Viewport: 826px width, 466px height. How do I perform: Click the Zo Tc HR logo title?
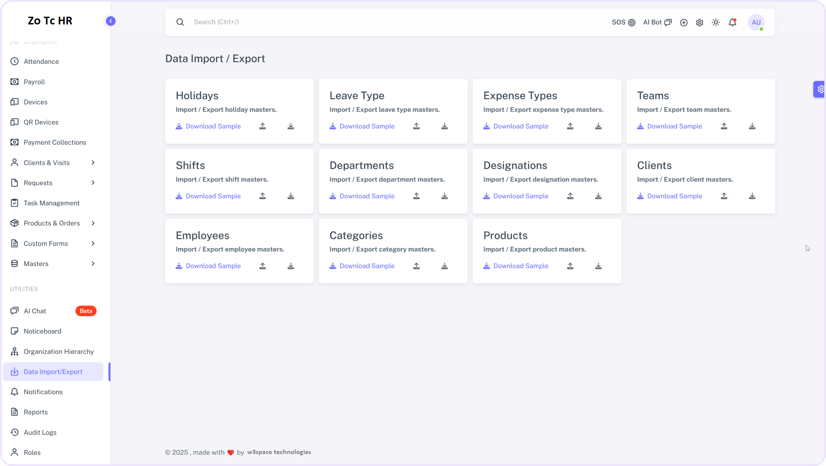click(x=50, y=21)
